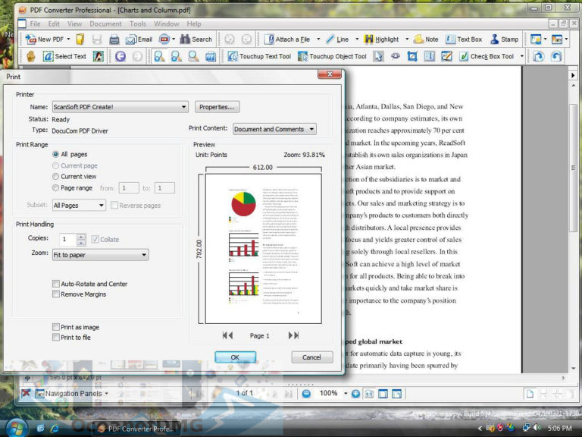The width and height of the screenshot is (582, 437).
Task: Click zoom in plus icon in status bar
Action: pyautogui.click(x=355, y=394)
